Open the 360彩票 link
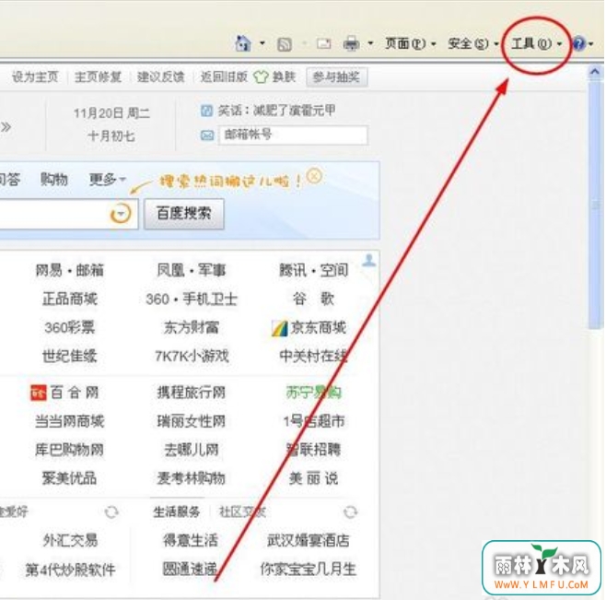 [x=70, y=327]
